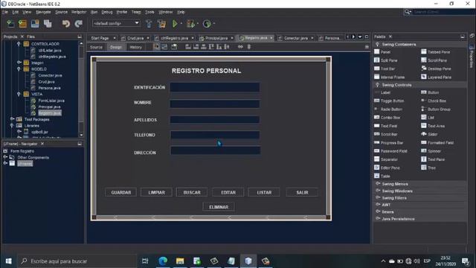The image size is (476, 268).
Task: Click the Redo arrow icon
Action: (x=78, y=23)
